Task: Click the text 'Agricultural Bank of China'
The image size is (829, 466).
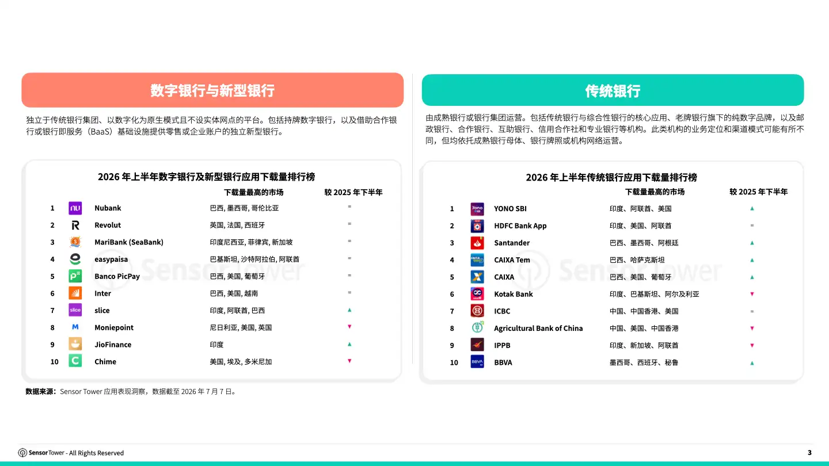Action: click(538, 329)
